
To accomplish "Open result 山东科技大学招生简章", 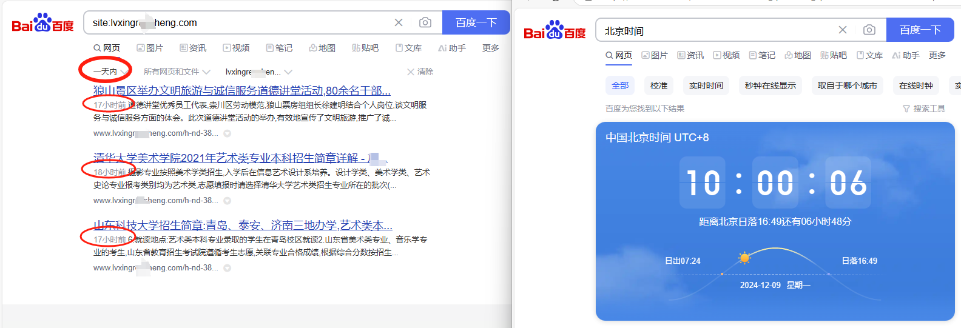I will pyautogui.click(x=243, y=225).
